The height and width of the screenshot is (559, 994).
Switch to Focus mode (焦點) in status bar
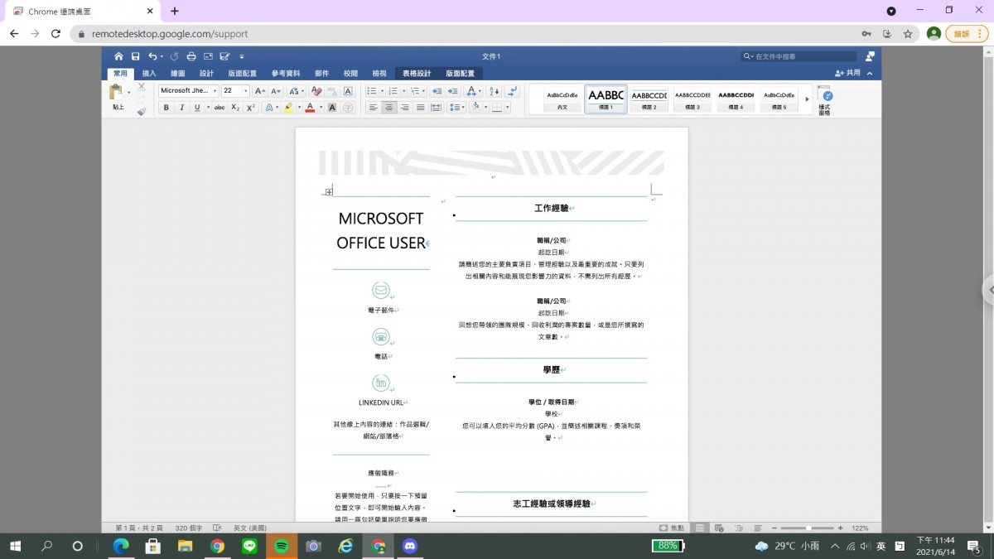pos(672,528)
